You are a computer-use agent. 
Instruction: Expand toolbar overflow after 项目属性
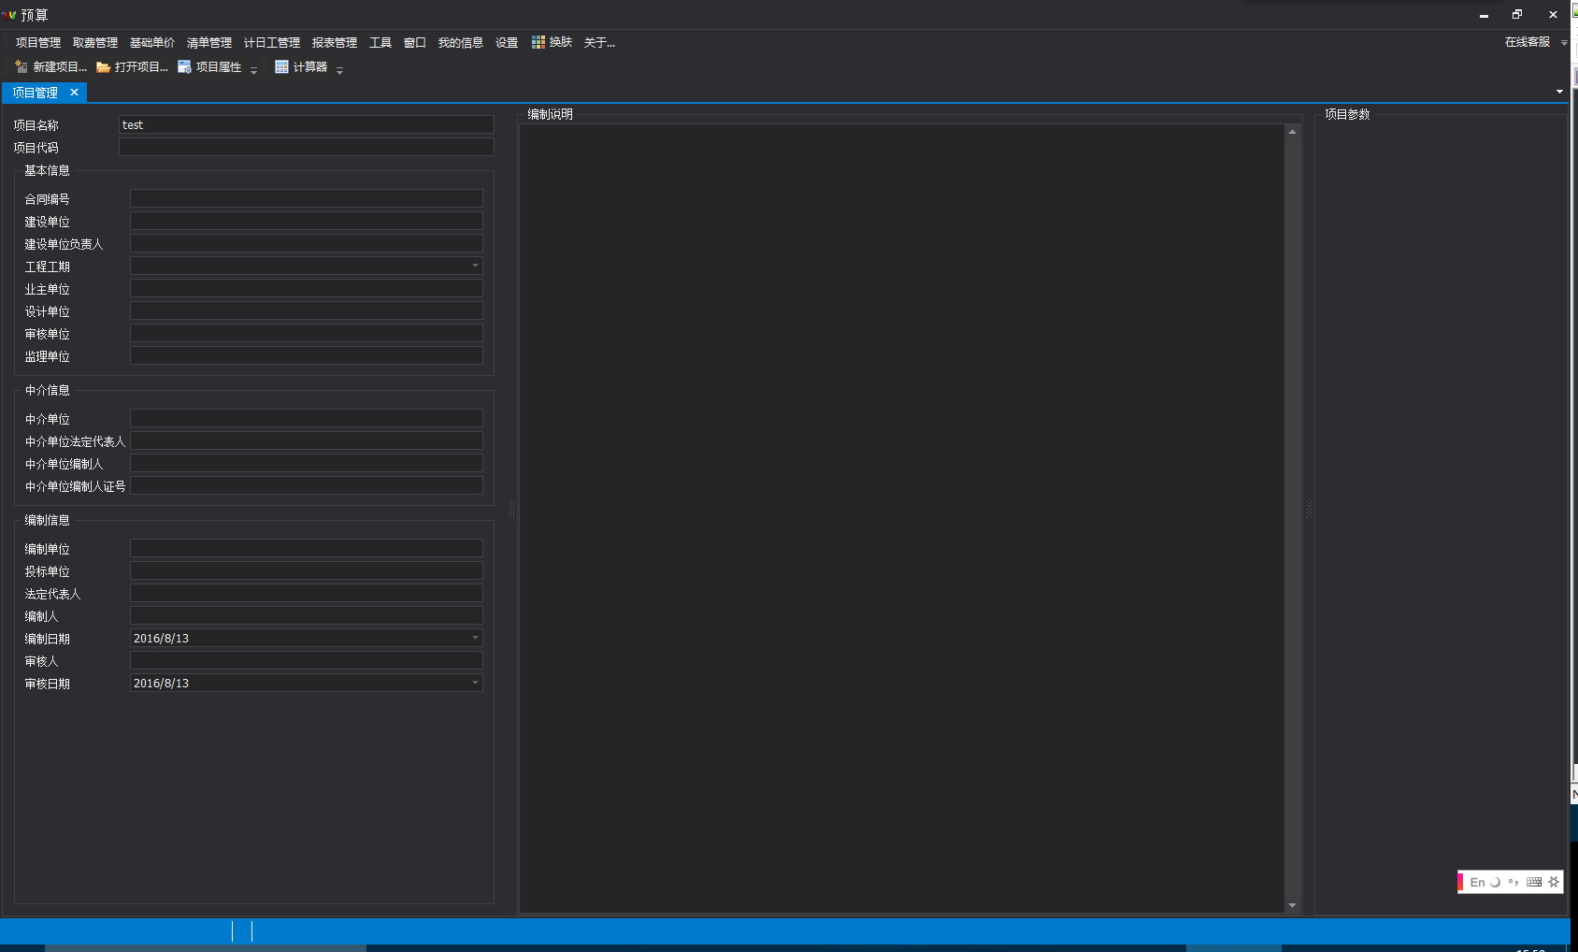(253, 69)
